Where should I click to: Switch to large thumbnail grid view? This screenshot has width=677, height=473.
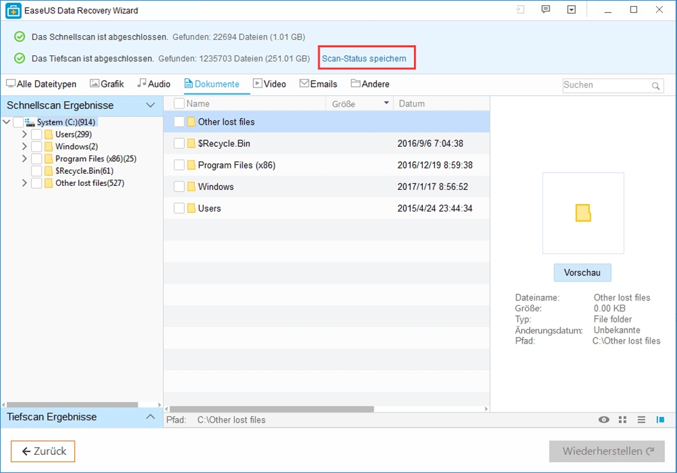[622, 420]
